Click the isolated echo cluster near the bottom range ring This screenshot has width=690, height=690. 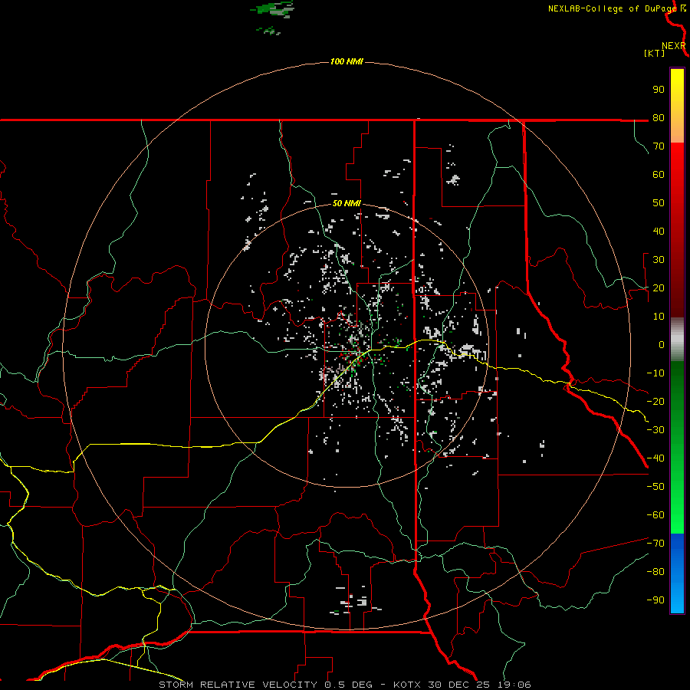point(356,601)
